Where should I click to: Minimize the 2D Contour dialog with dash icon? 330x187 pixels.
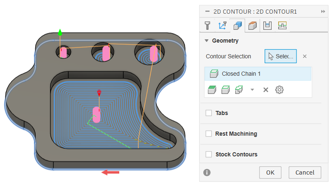pyautogui.click(x=207, y=11)
